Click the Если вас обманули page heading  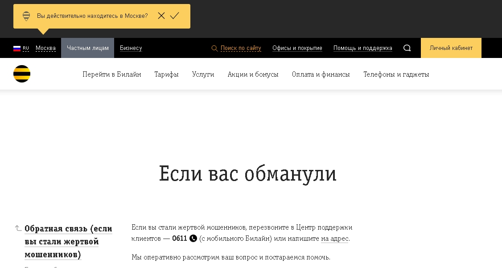[247, 174]
